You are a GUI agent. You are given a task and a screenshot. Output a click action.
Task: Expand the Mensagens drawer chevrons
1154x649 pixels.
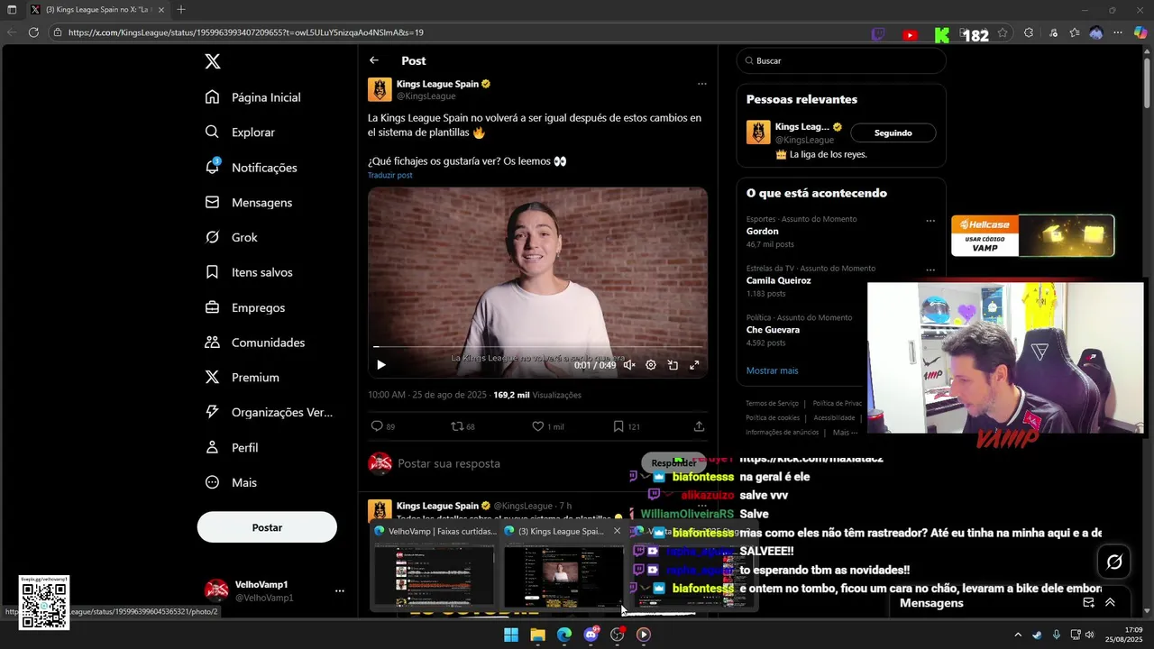(x=1110, y=603)
